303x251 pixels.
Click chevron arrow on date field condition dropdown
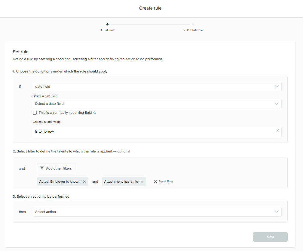[x=277, y=87]
